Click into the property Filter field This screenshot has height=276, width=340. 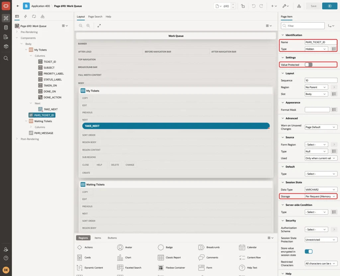point(303,26)
